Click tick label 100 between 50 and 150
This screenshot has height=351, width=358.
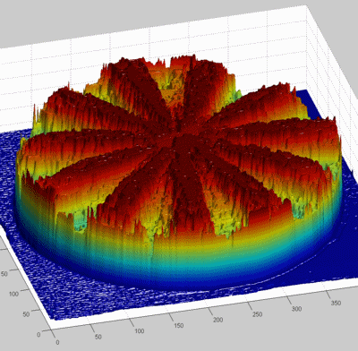pyautogui.click(x=139, y=330)
